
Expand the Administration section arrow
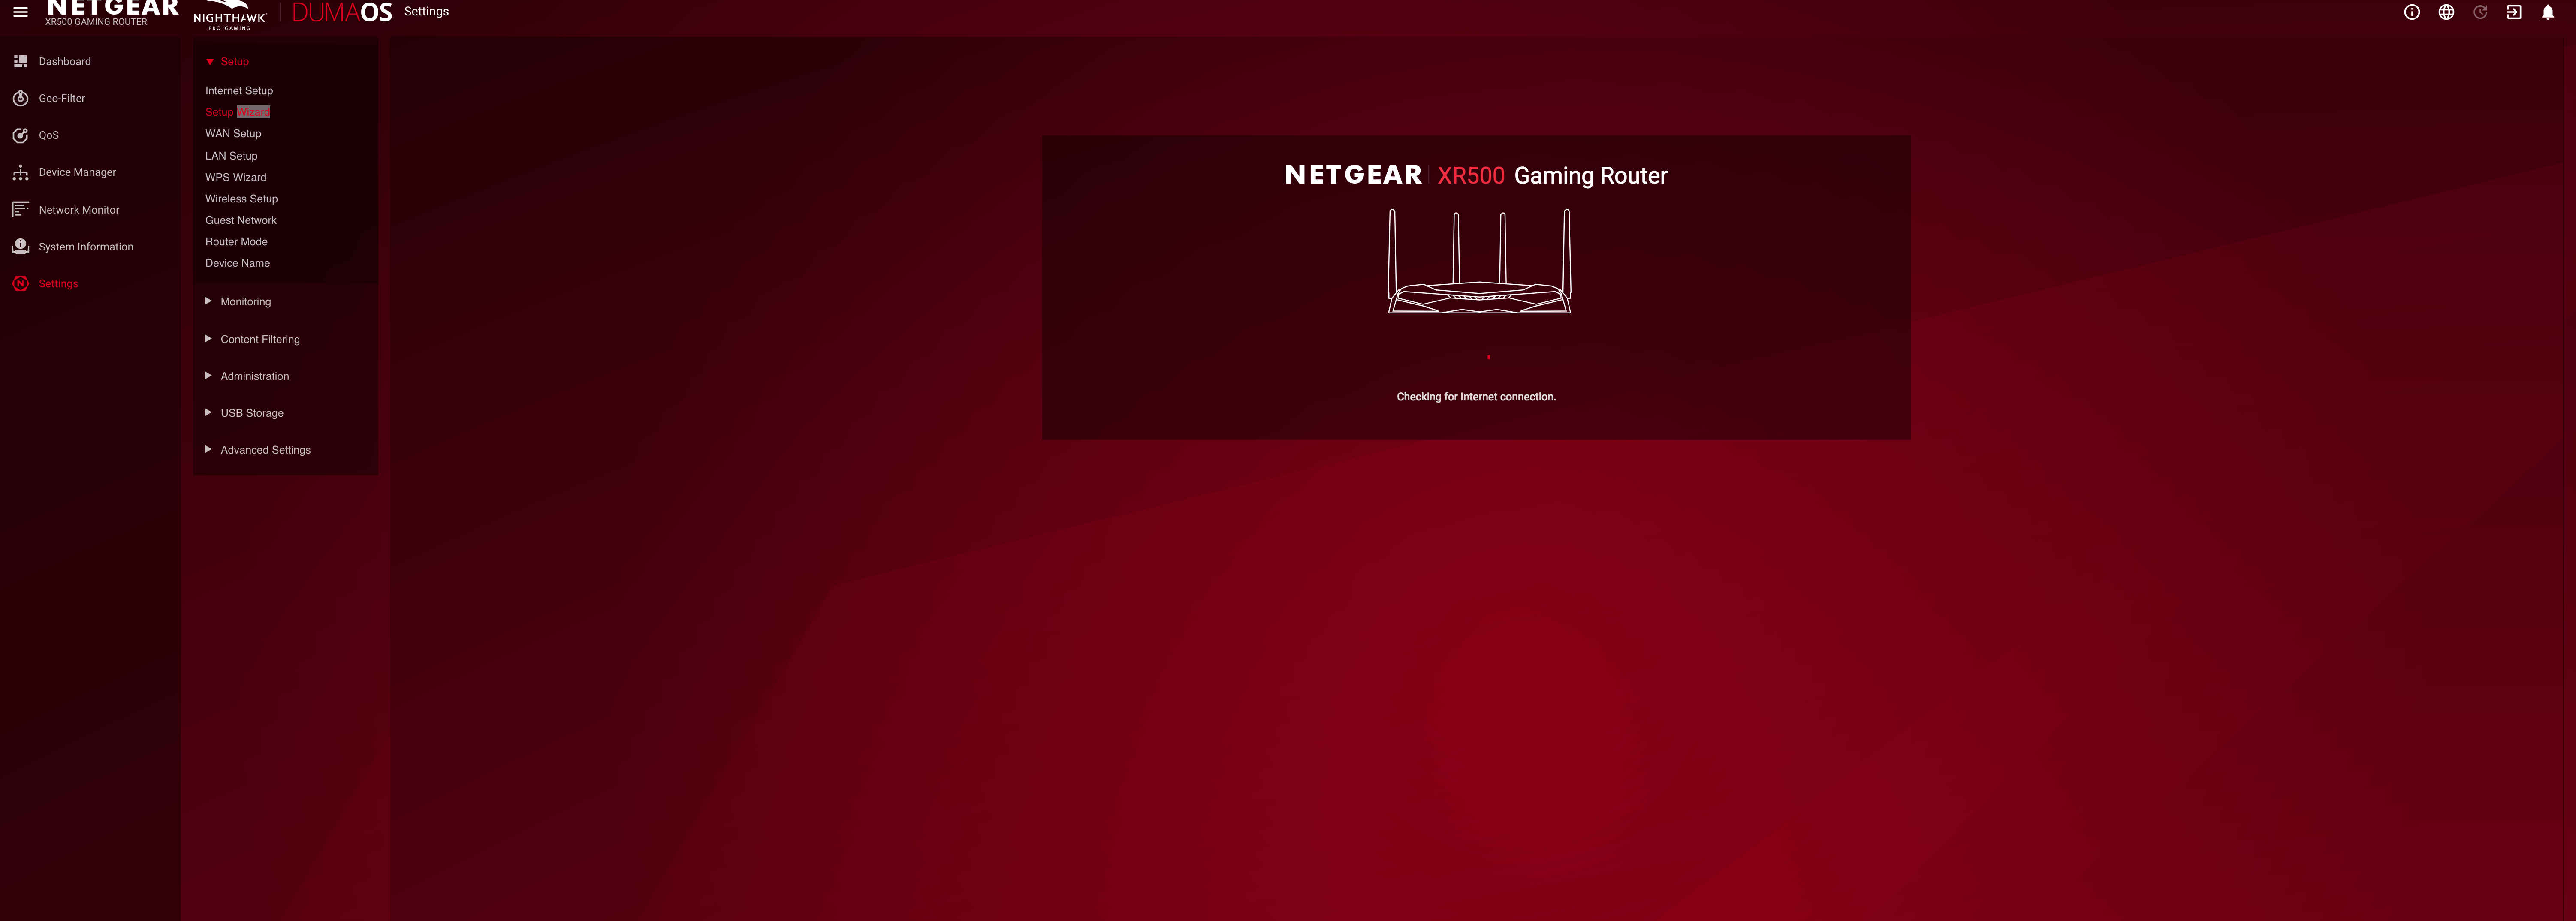pos(208,376)
